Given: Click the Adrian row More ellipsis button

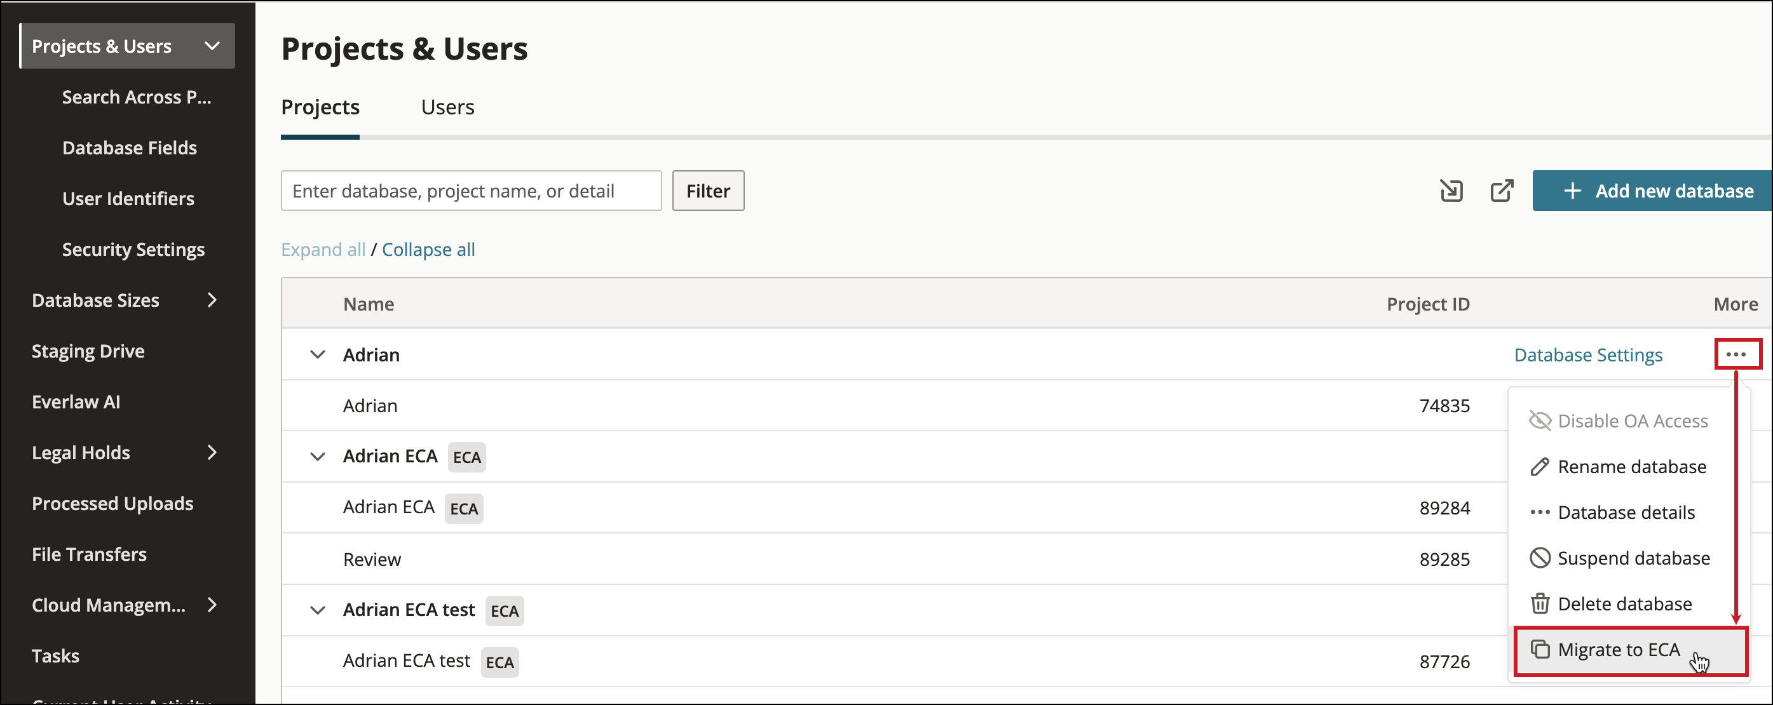Looking at the screenshot, I should [x=1738, y=354].
